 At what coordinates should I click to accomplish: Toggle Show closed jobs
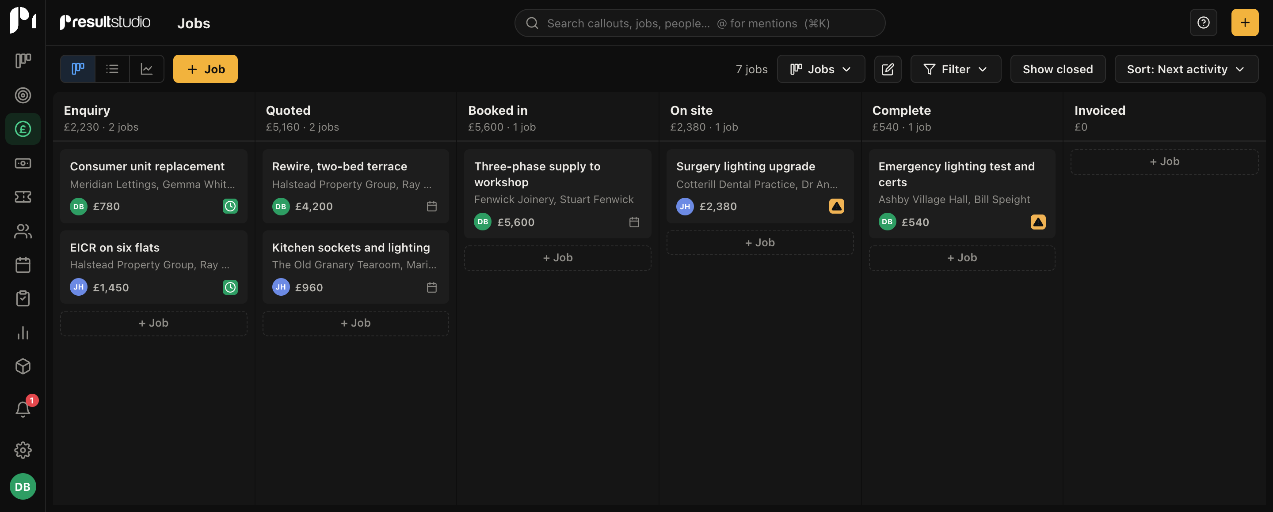(x=1058, y=69)
